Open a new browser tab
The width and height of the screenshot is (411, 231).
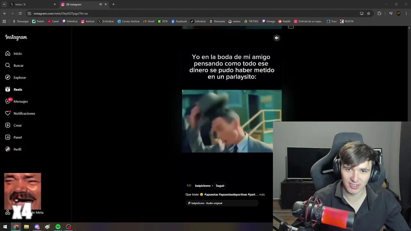tap(113, 4)
